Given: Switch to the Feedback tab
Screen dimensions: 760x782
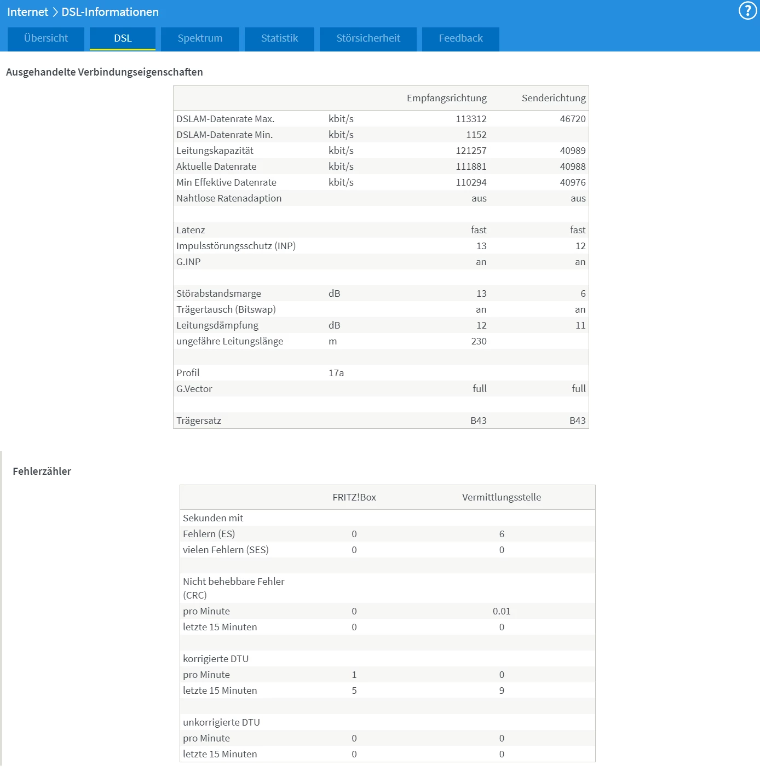Looking at the screenshot, I should click(x=460, y=38).
